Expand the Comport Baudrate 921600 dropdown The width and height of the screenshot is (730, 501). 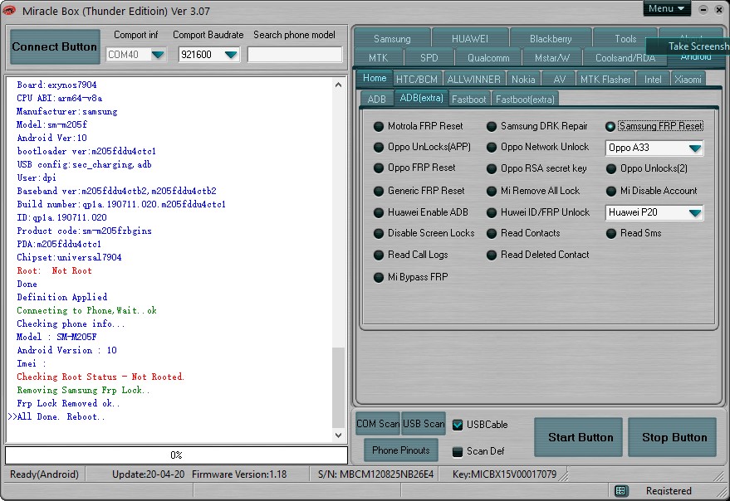point(231,55)
